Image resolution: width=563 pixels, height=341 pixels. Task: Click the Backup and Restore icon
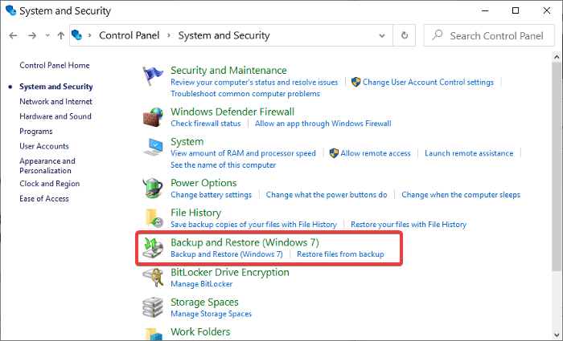(153, 247)
